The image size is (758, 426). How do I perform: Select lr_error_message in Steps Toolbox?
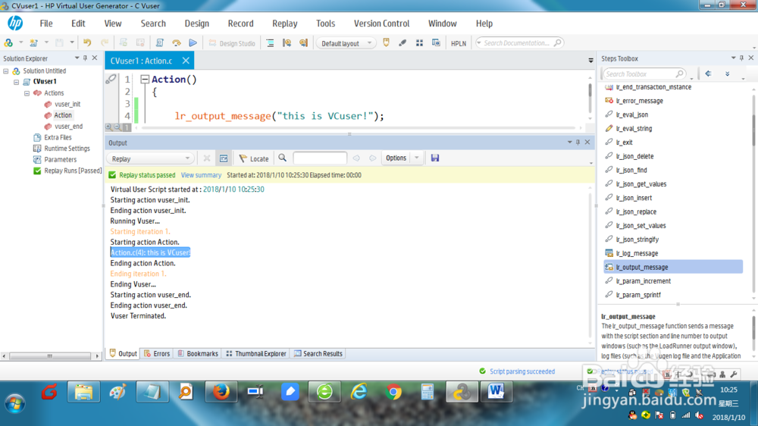[x=639, y=101]
